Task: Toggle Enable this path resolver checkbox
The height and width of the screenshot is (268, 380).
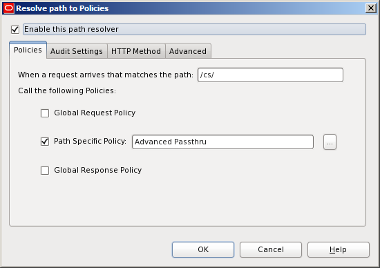Action: tap(15, 30)
